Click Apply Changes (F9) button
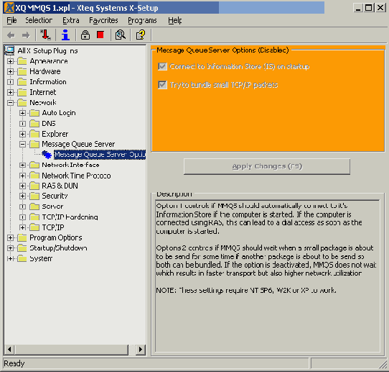The height and width of the screenshot is (372, 389). (x=267, y=167)
